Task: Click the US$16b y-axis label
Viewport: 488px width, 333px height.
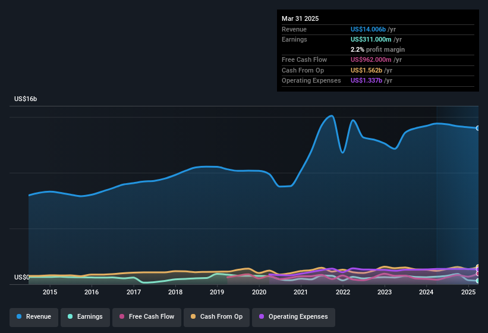Action: [x=26, y=99]
